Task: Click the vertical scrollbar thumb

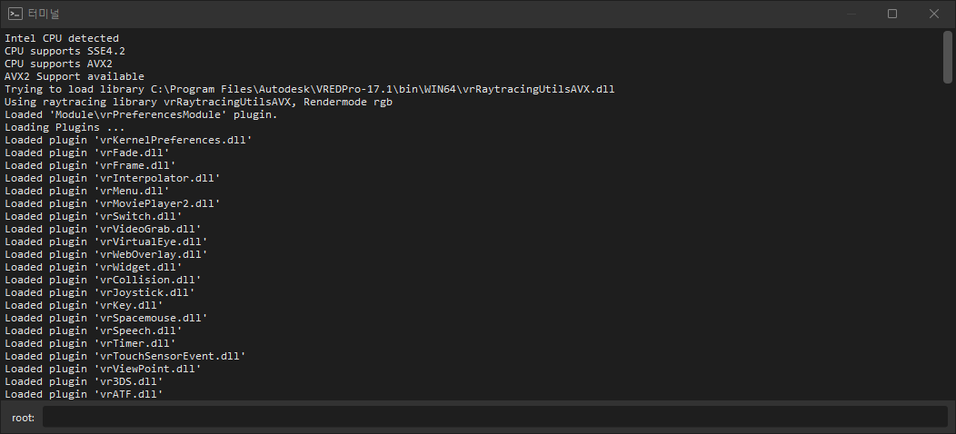Action: tap(948, 55)
